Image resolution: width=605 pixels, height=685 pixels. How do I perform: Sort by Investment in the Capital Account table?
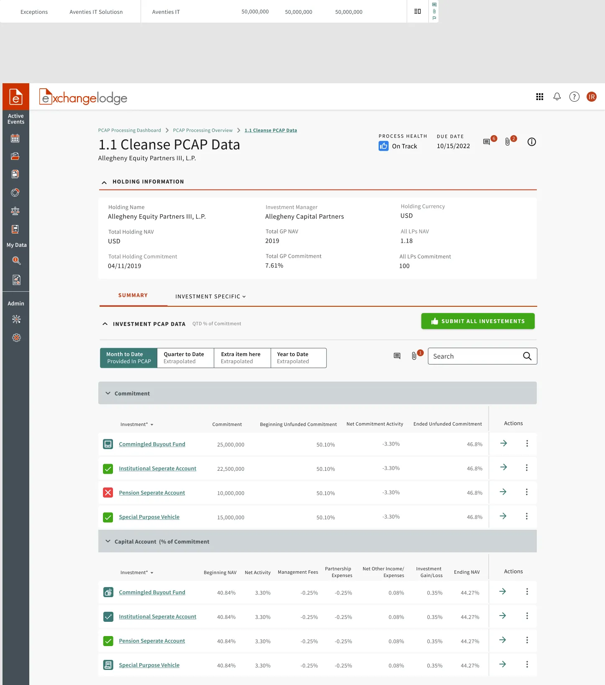pos(137,572)
